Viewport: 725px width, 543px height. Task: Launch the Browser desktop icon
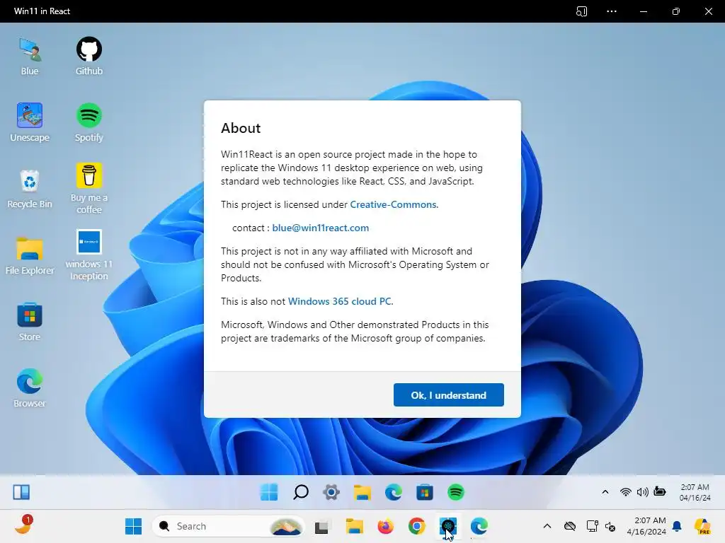[x=30, y=388]
